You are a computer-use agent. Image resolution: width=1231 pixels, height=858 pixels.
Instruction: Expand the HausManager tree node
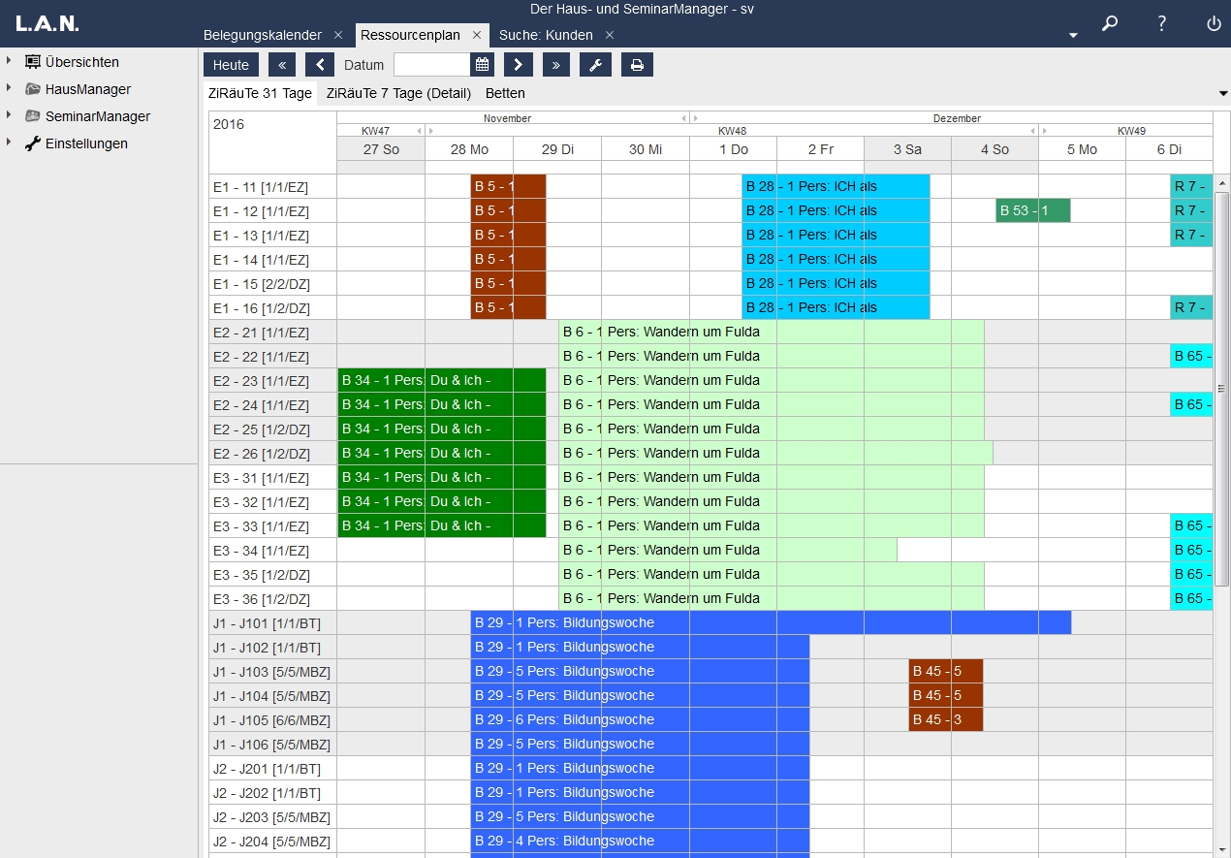9,88
